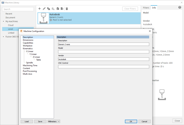Click the copy machine icon in toolbar
The image size is (184, 125).
pos(48,8)
